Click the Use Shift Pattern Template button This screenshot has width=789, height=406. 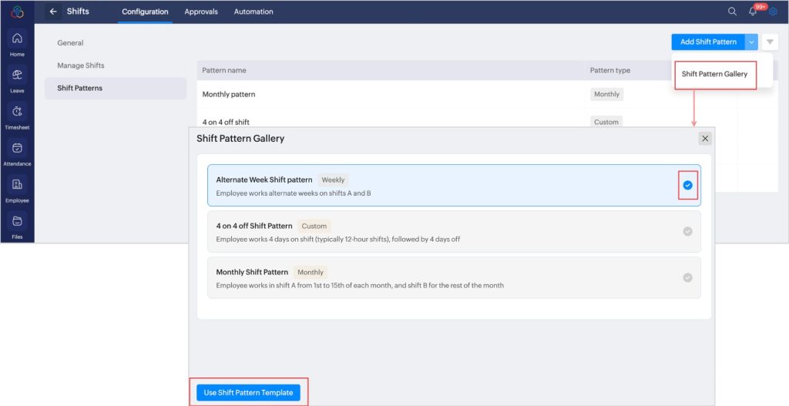tap(248, 392)
